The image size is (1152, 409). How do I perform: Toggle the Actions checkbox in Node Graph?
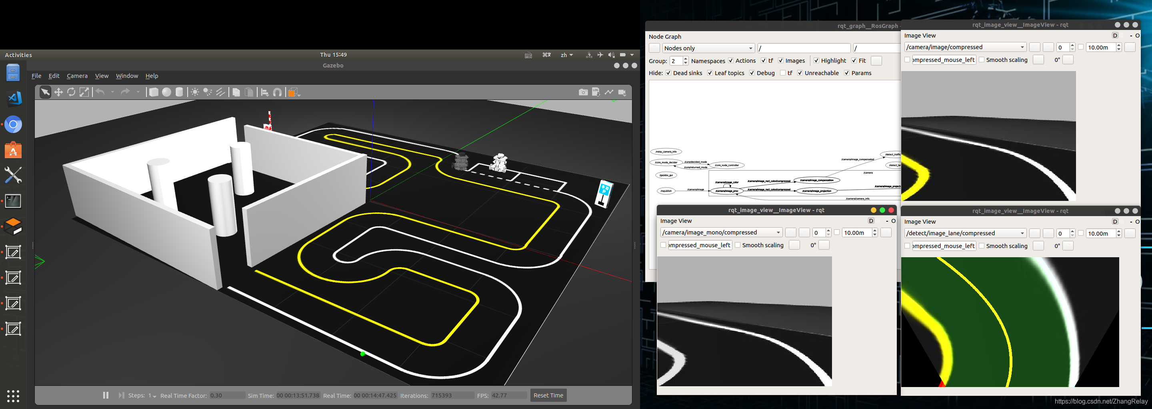pos(731,61)
